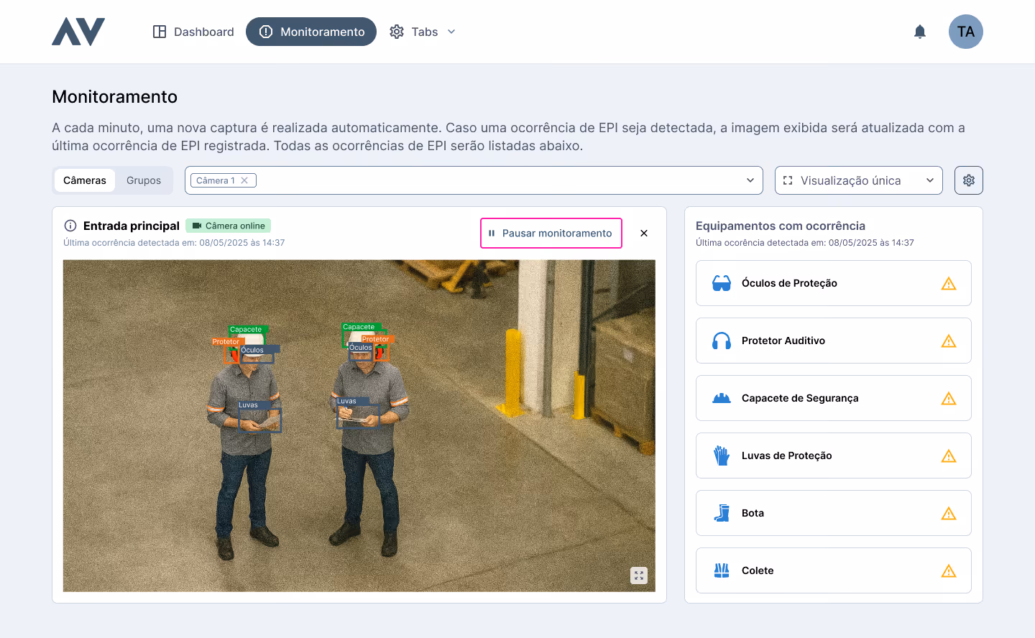Click the camera feed image
The height and width of the screenshot is (638, 1035).
click(x=359, y=426)
